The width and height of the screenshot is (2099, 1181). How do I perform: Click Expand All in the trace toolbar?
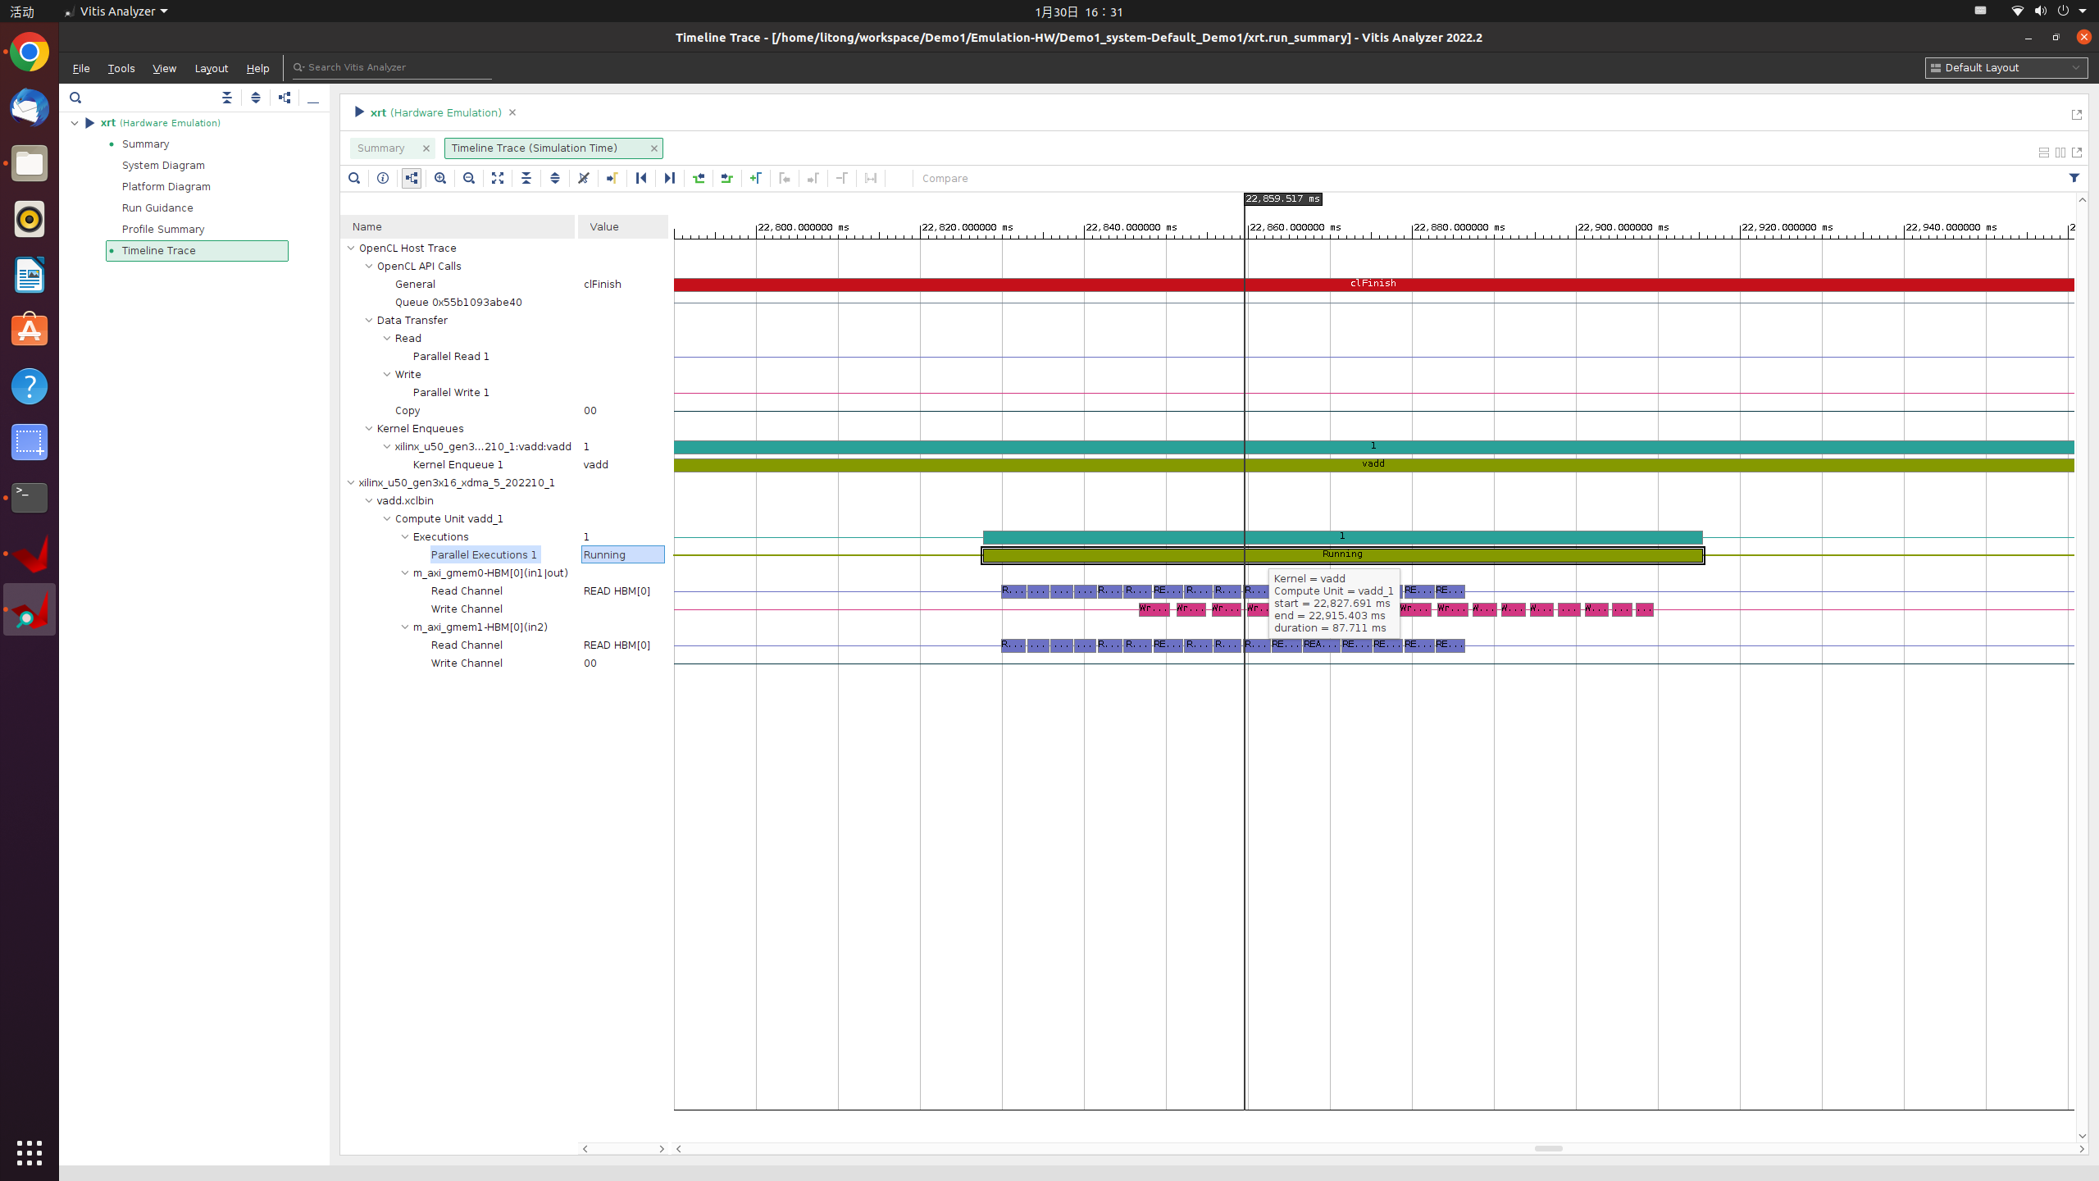click(555, 178)
